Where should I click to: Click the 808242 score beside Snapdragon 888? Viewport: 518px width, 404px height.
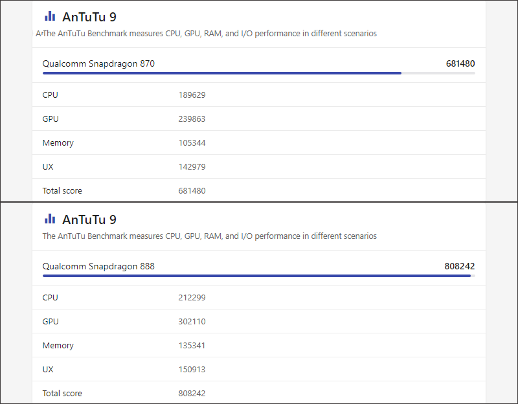pyautogui.click(x=460, y=266)
